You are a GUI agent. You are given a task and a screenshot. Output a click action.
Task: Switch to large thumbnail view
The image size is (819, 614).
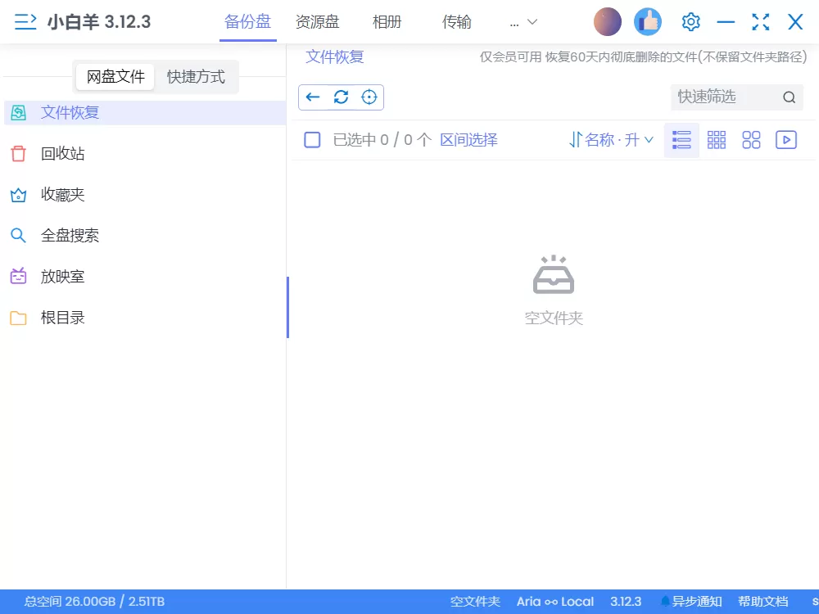(x=751, y=139)
